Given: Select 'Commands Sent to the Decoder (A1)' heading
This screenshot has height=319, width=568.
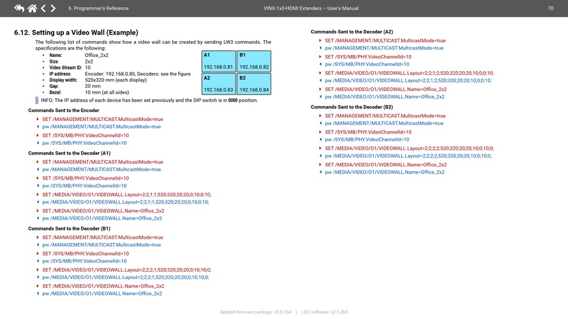Looking at the screenshot, I should [69, 153].
